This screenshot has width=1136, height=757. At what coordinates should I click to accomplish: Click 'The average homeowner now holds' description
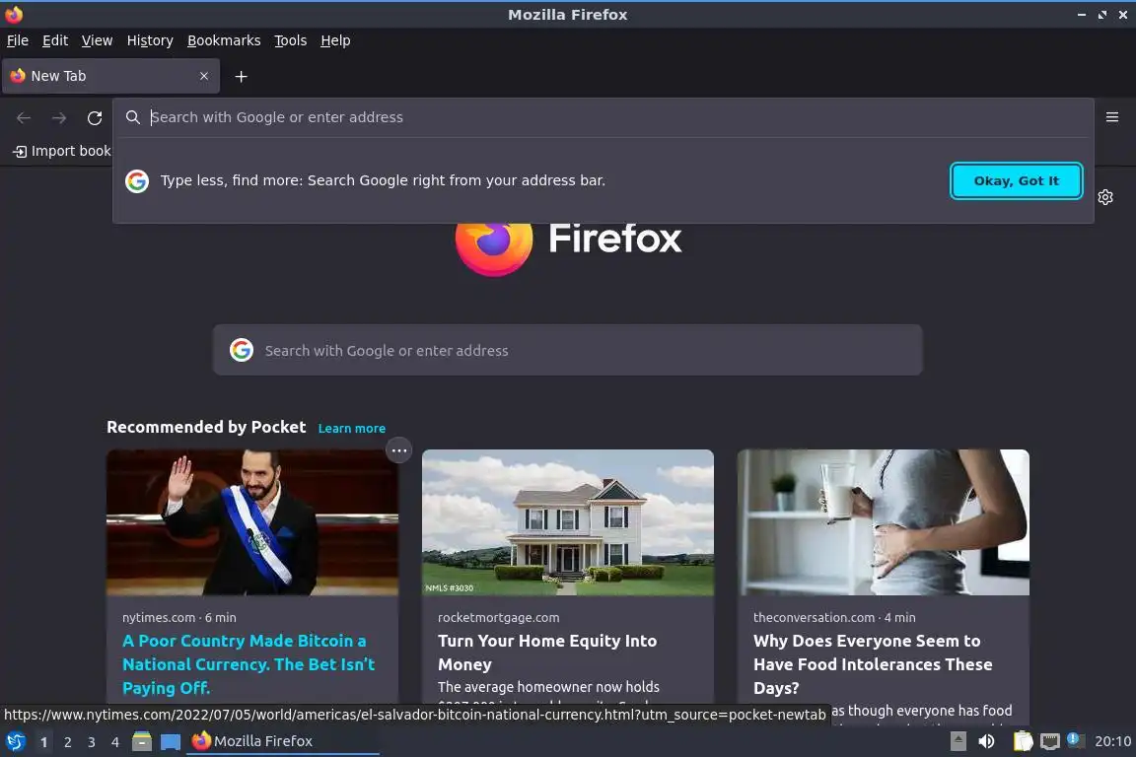click(548, 687)
